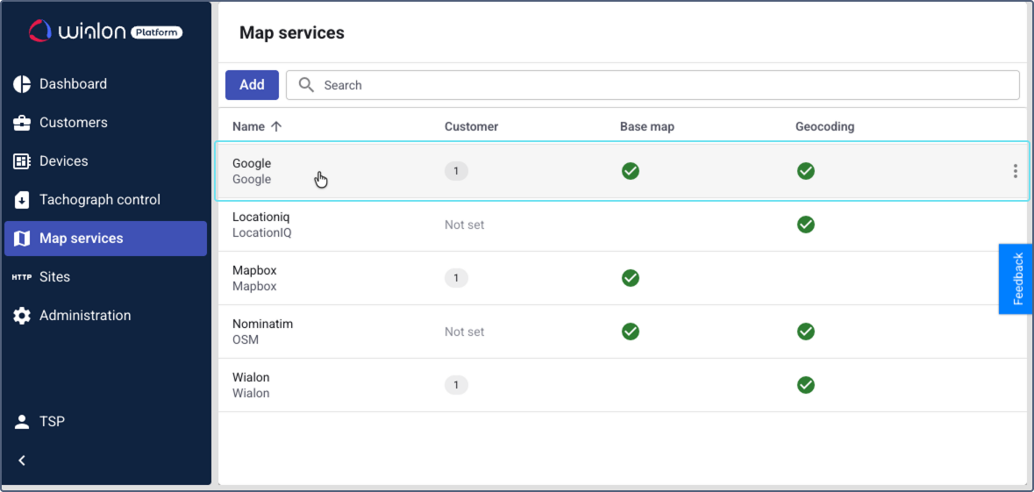
Task: Open Tachograph control page
Action: pos(105,200)
